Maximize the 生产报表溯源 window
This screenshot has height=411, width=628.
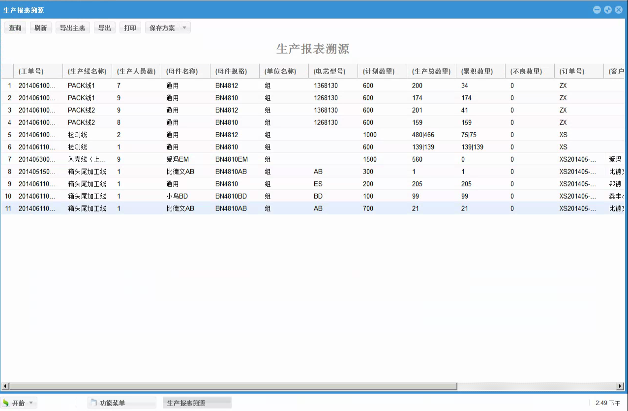click(x=608, y=10)
